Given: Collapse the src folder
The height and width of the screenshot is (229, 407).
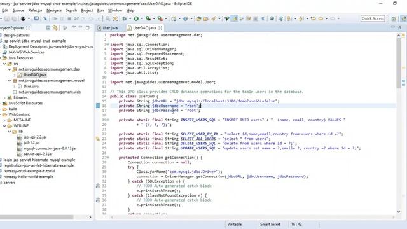Looking at the screenshot, I should (4, 64).
